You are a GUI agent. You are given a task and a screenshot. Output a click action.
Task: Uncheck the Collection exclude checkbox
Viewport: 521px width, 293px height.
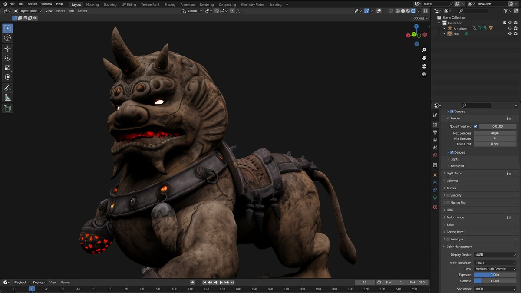[505, 23]
